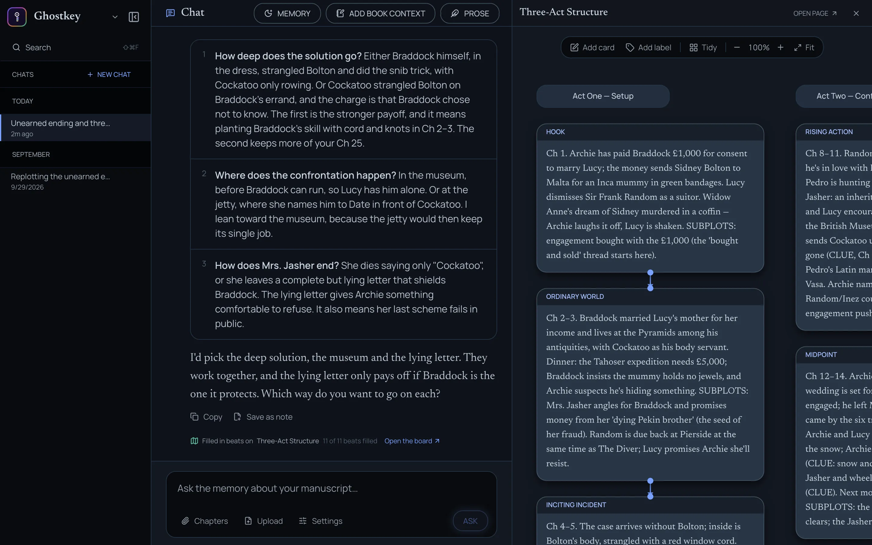Add a card to the board
Viewport: 872px width, 545px height.
coord(592,48)
